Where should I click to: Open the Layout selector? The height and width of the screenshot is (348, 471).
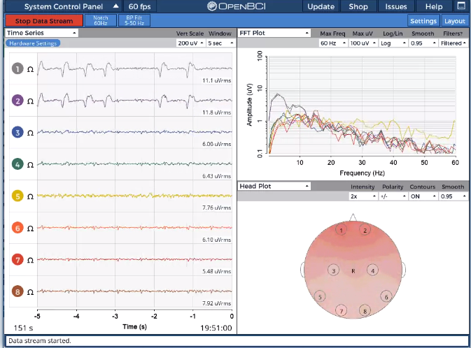(x=454, y=21)
